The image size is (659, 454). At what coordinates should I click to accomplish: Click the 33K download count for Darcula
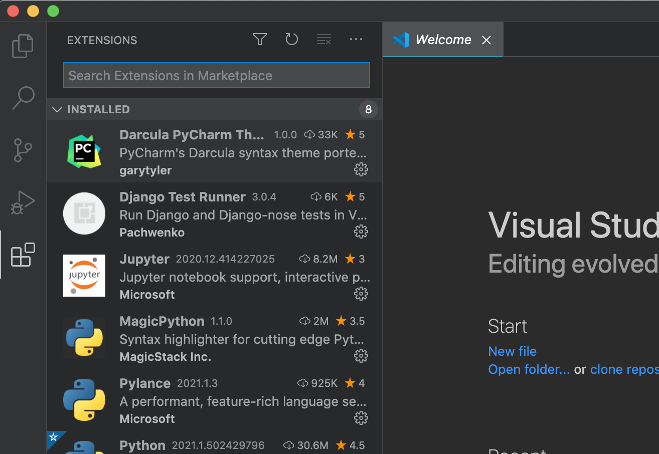[x=322, y=135]
